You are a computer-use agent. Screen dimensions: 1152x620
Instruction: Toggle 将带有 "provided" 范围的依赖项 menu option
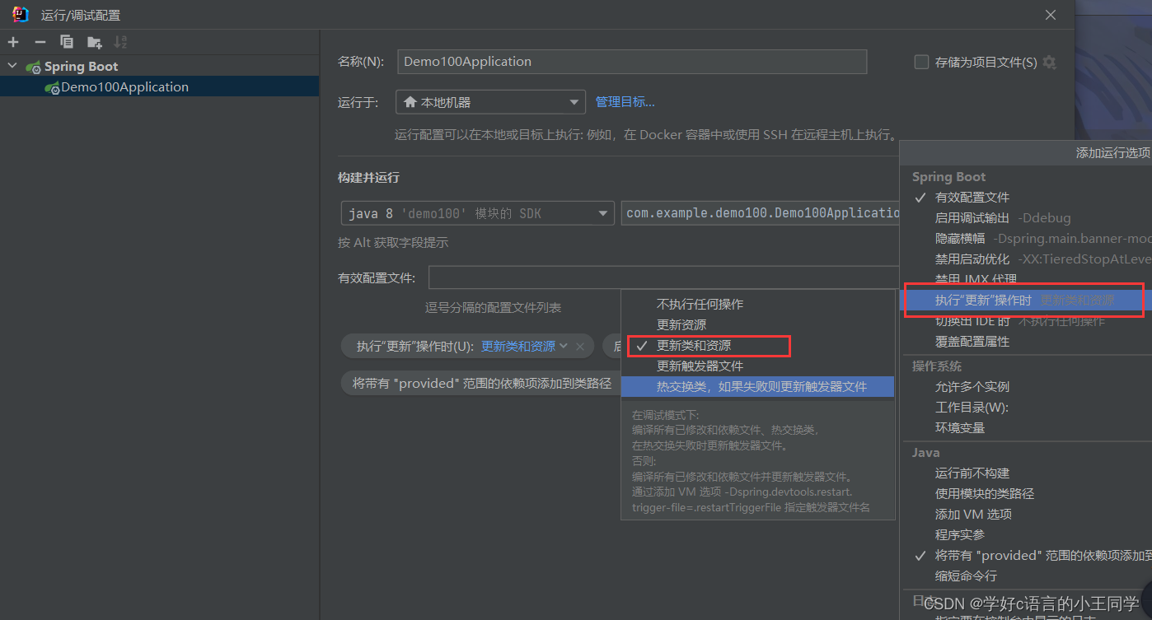[x=1028, y=556]
